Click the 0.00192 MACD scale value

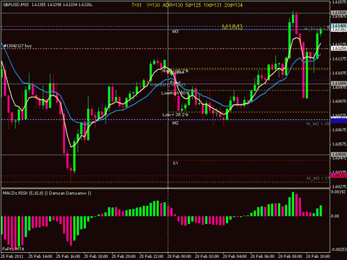[x=338, y=192]
